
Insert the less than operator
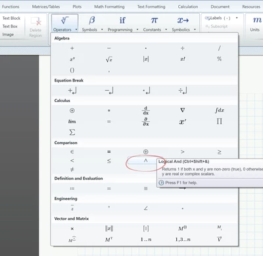click(x=72, y=161)
